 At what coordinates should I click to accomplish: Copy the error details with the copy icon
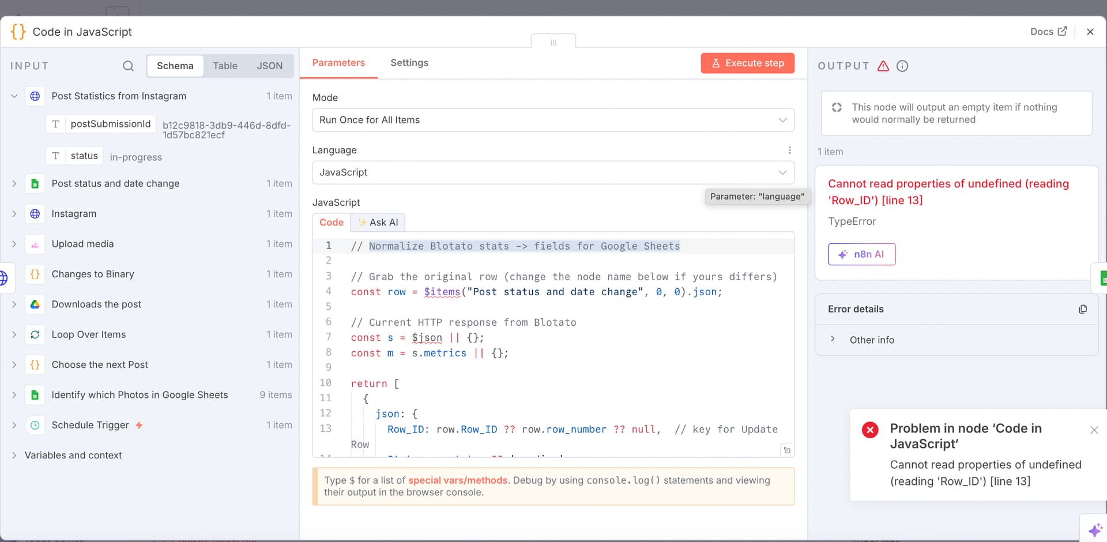point(1083,309)
